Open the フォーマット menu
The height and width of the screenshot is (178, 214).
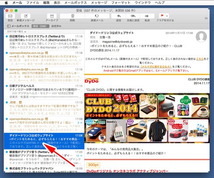click(x=121, y=3)
